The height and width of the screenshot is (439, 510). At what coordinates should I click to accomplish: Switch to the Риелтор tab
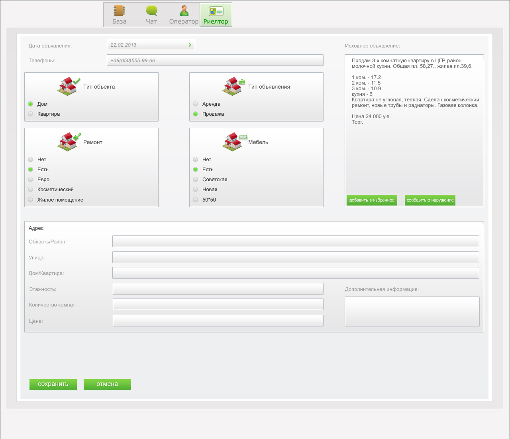[216, 15]
